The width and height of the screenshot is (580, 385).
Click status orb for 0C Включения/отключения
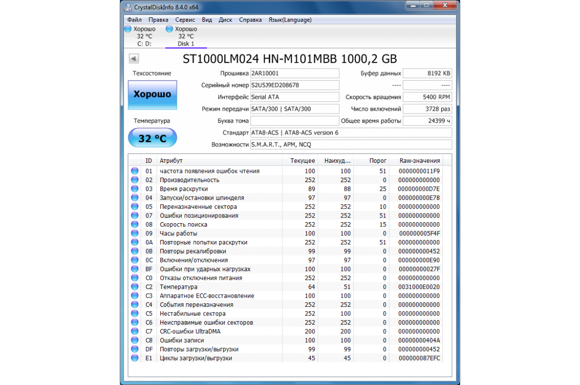pos(134,260)
